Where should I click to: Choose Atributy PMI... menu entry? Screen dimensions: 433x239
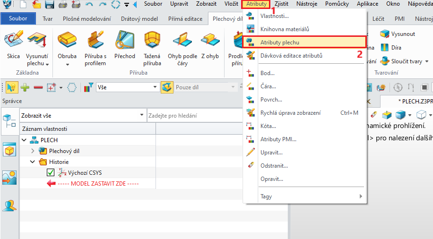tap(304, 139)
